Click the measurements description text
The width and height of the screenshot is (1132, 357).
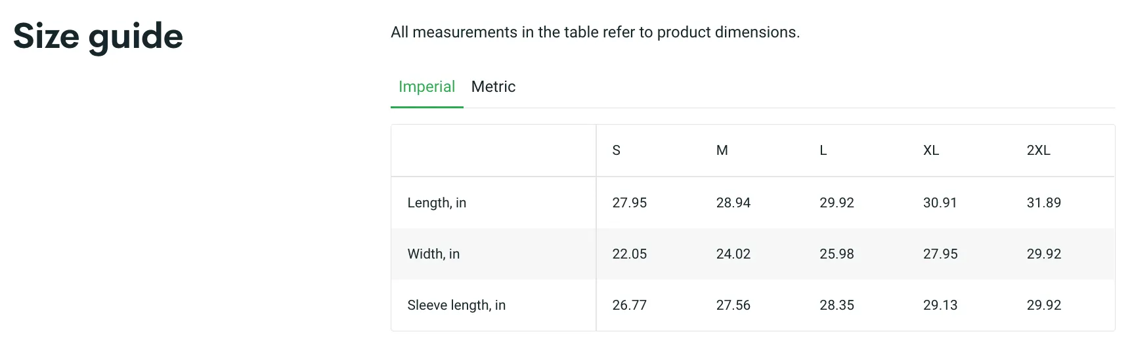click(595, 32)
